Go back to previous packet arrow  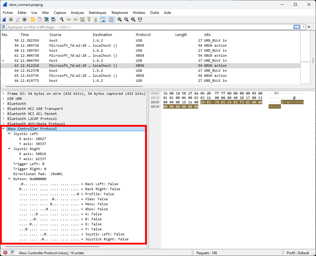[69, 19]
